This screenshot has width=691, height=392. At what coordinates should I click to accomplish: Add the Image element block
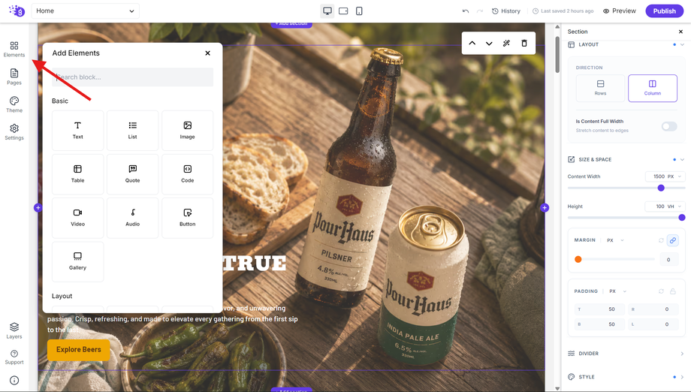[x=187, y=131]
